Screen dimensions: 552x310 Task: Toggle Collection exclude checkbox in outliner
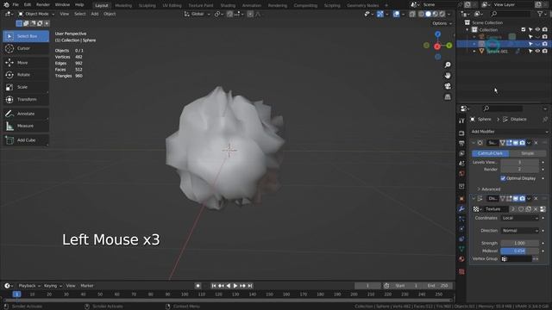[524, 29]
